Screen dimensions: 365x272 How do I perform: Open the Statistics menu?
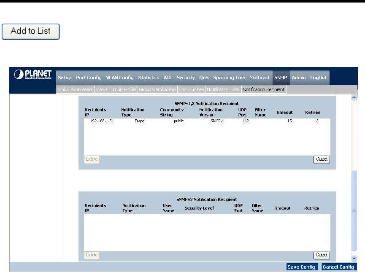[x=149, y=78]
